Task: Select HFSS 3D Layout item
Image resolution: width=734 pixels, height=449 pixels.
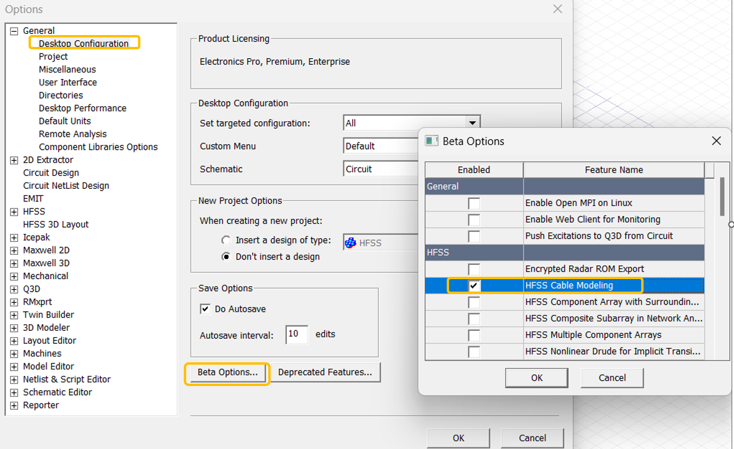Action: click(x=56, y=224)
